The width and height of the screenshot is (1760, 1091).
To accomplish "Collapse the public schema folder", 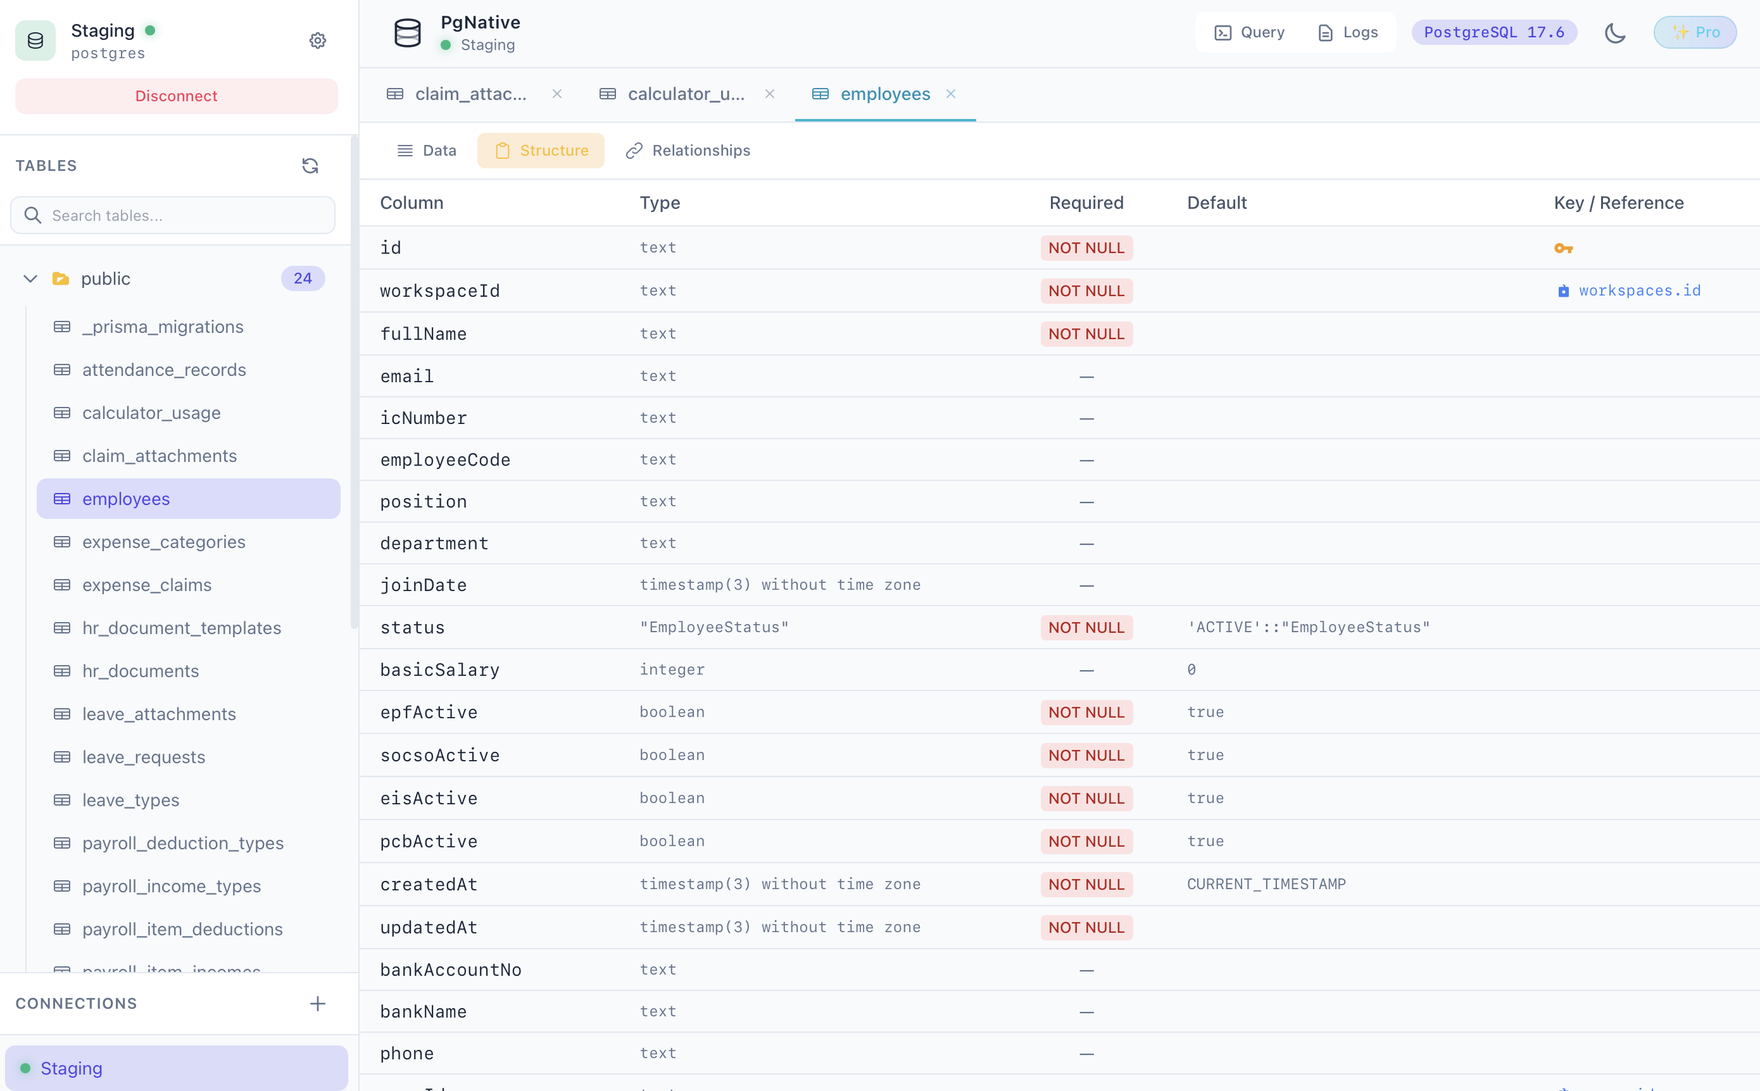I will [30, 278].
